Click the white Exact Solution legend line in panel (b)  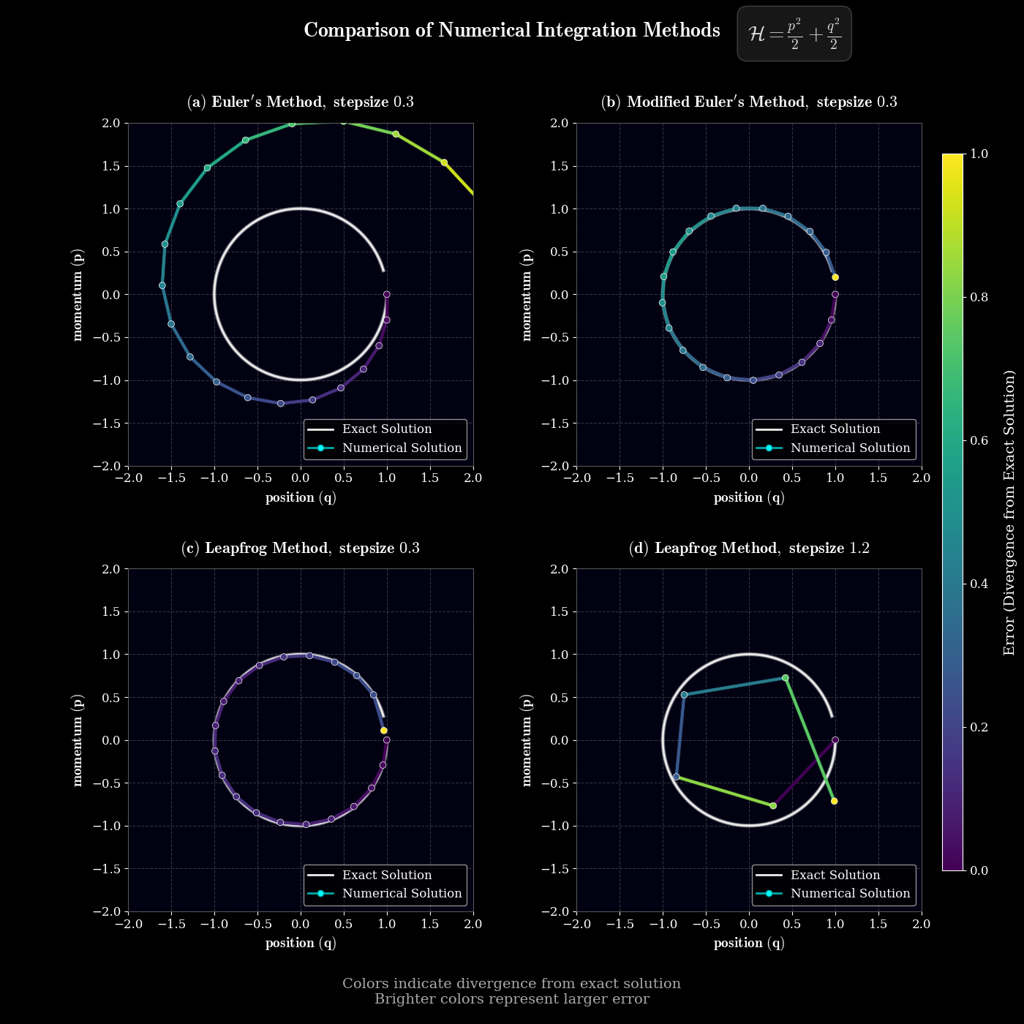tap(768, 429)
